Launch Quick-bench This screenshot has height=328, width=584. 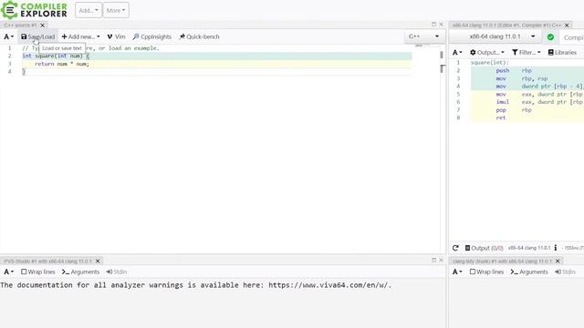[199, 36]
